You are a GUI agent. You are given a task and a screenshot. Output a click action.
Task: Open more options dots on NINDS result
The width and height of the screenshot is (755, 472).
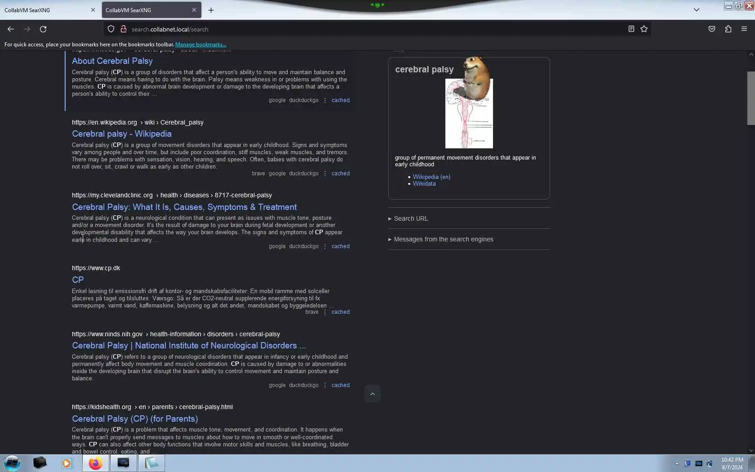coord(325,385)
